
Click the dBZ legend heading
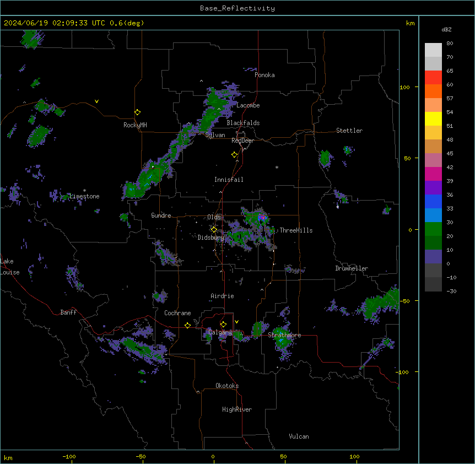click(x=446, y=30)
